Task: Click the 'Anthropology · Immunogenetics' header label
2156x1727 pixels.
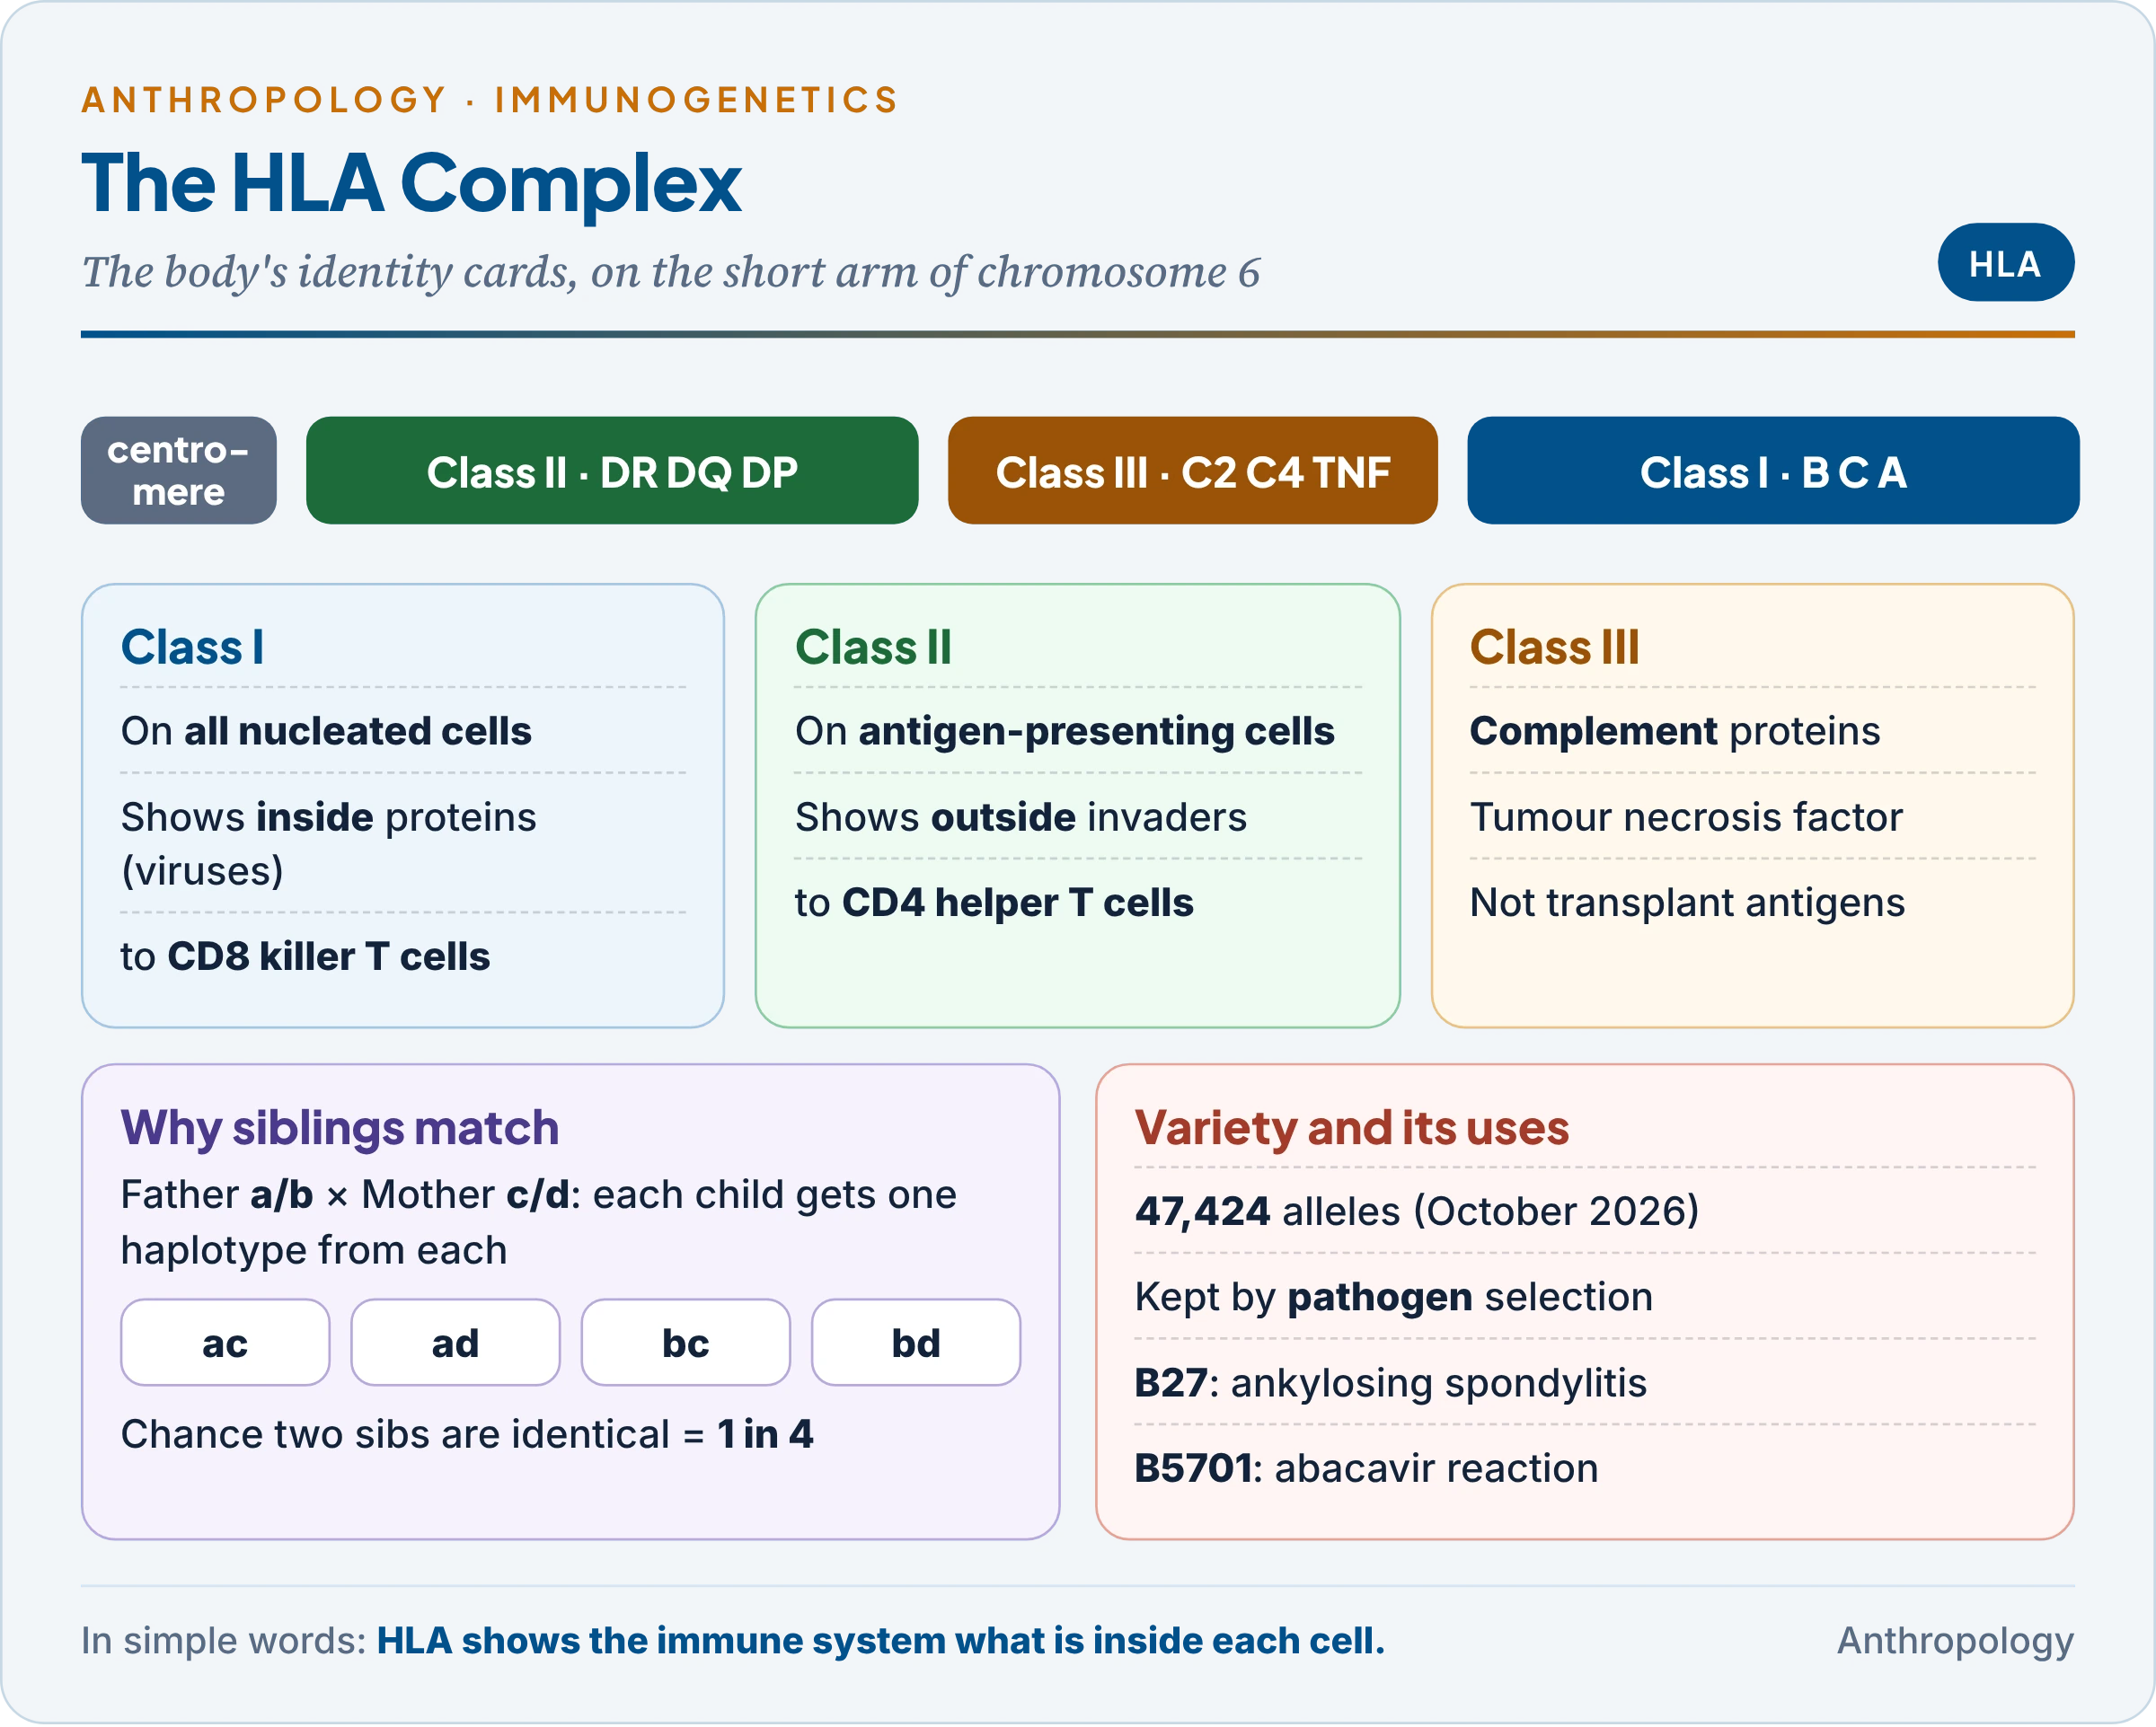Action: coord(490,100)
